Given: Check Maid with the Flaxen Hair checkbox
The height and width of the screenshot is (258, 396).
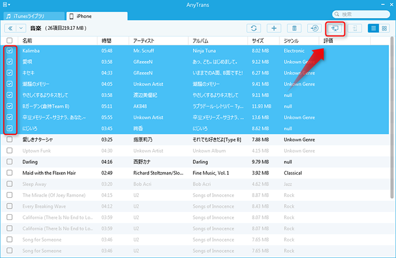Looking at the screenshot, I should 9,173.
